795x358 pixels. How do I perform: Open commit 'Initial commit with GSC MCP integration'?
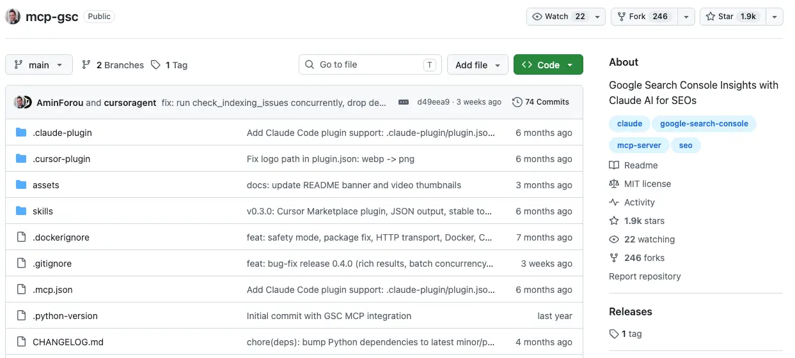(329, 316)
